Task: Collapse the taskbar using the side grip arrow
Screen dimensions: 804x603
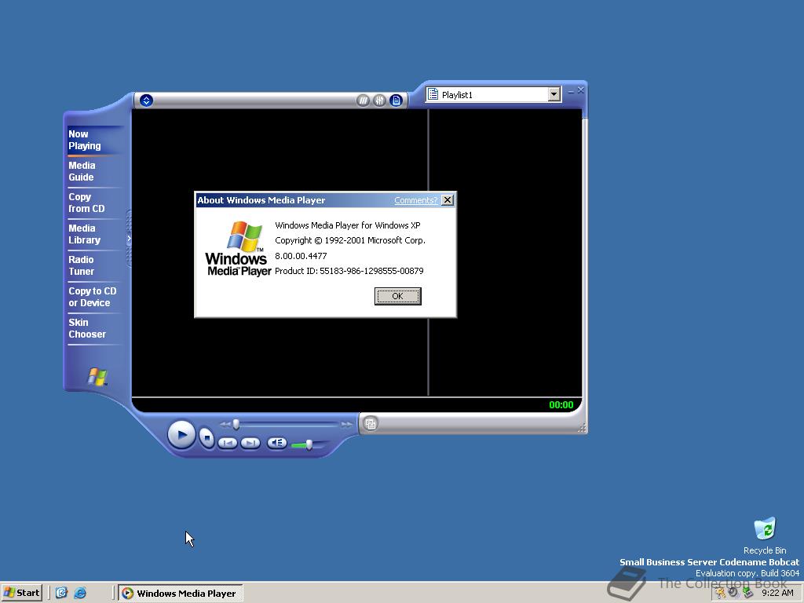Action: pos(129,239)
